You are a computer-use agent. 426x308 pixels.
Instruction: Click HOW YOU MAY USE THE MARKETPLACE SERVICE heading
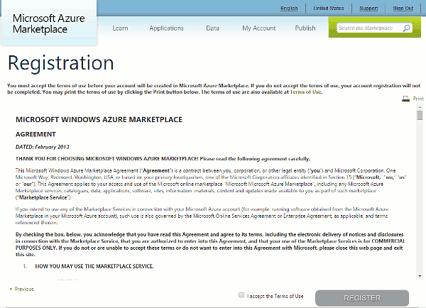(x=94, y=266)
